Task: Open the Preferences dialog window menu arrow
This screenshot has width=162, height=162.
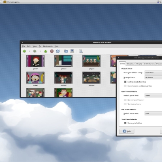Action: tap(118, 58)
